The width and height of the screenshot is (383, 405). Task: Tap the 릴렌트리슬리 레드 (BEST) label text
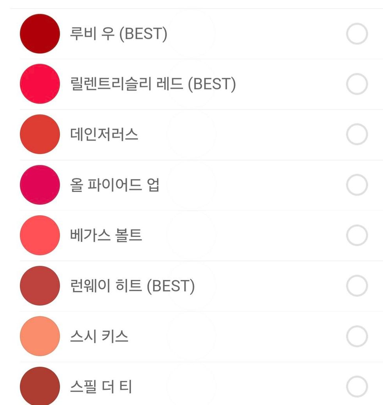point(153,84)
